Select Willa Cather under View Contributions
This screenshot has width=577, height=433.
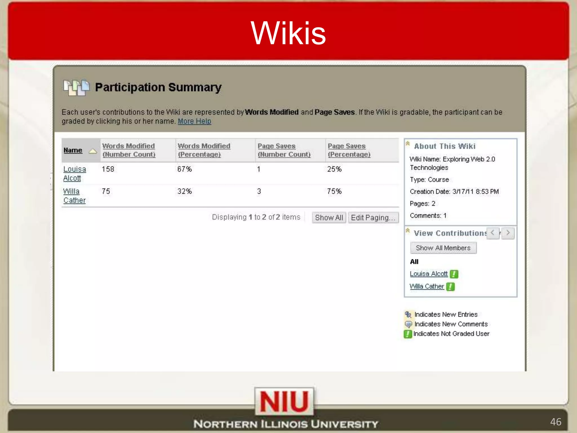(427, 287)
